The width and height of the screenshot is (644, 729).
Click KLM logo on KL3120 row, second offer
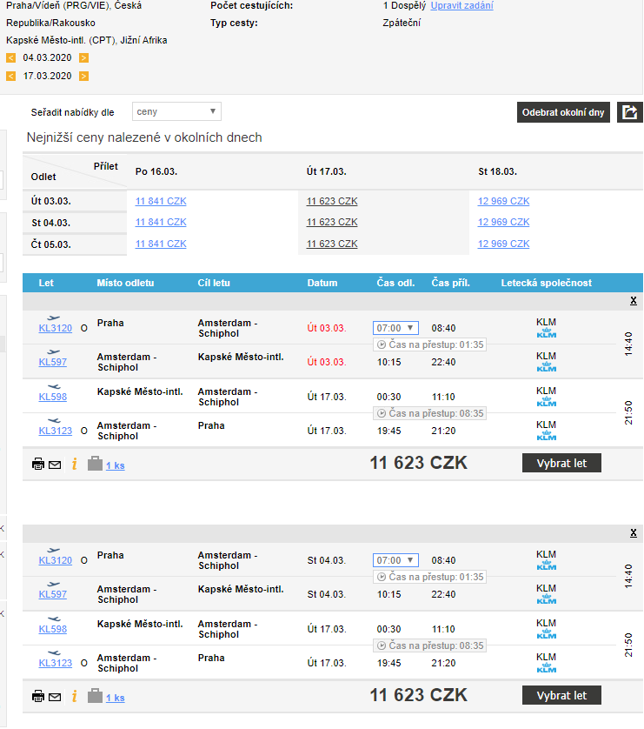pyautogui.click(x=547, y=565)
